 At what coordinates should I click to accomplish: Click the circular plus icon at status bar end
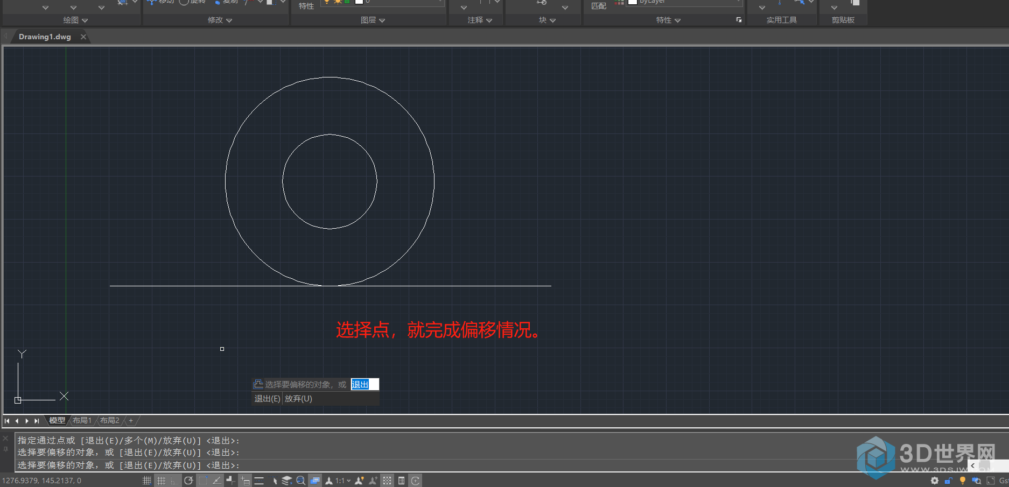coord(415,481)
